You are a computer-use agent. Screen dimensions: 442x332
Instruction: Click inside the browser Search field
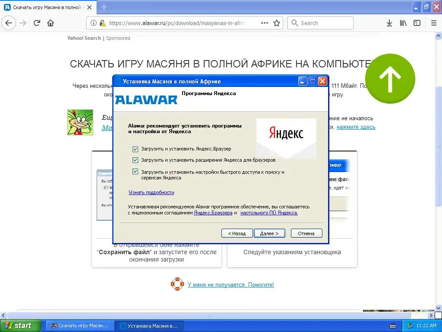pos(320,23)
